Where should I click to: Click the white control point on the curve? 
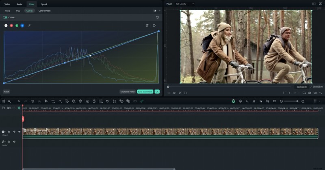[90, 56]
